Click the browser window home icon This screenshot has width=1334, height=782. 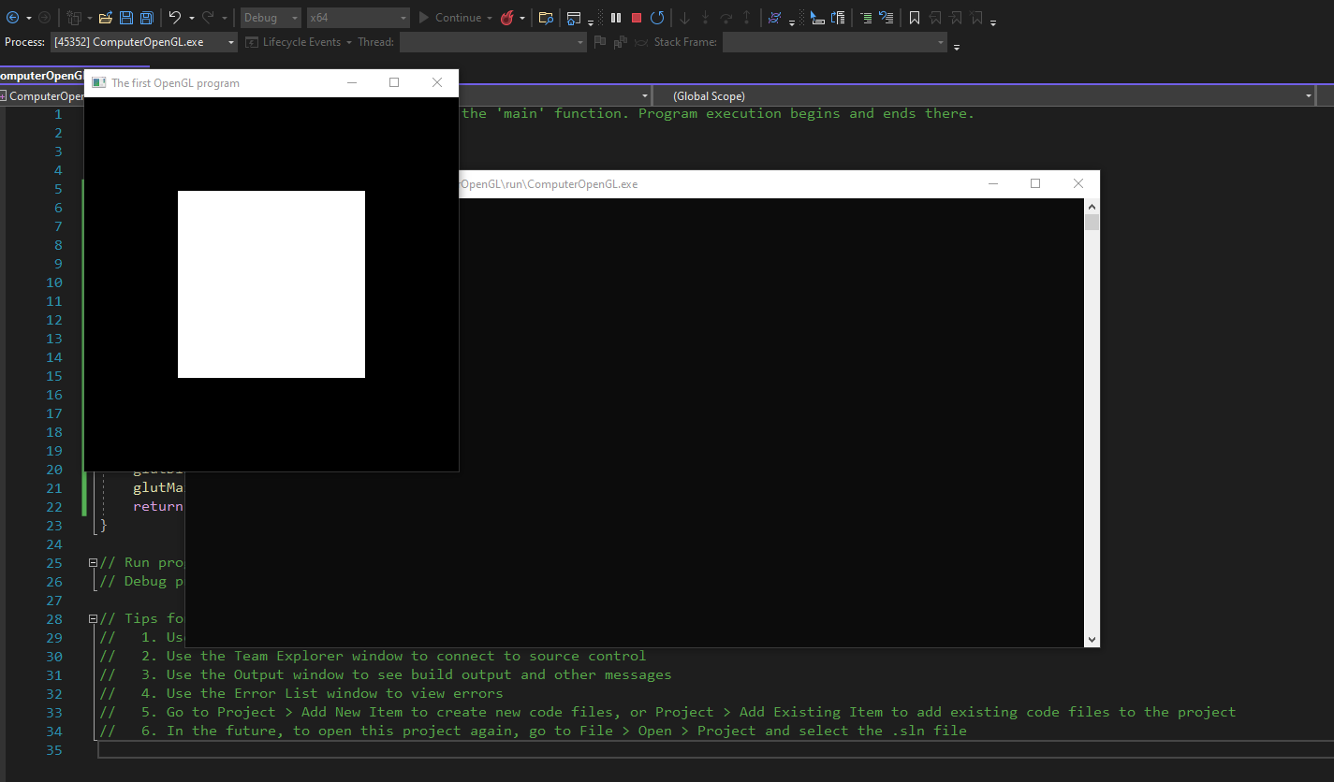pos(574,18)
